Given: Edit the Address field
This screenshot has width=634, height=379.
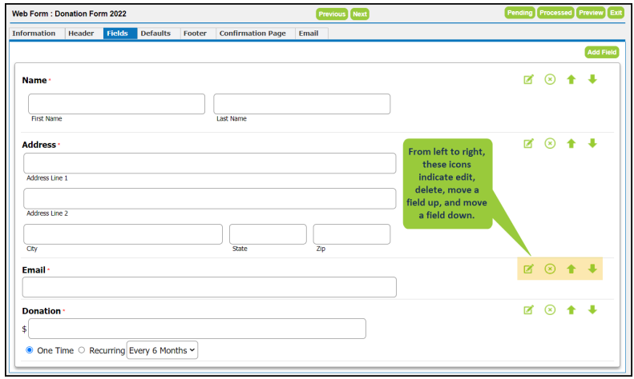Looking at the screenshot, I should click(528, 144).
